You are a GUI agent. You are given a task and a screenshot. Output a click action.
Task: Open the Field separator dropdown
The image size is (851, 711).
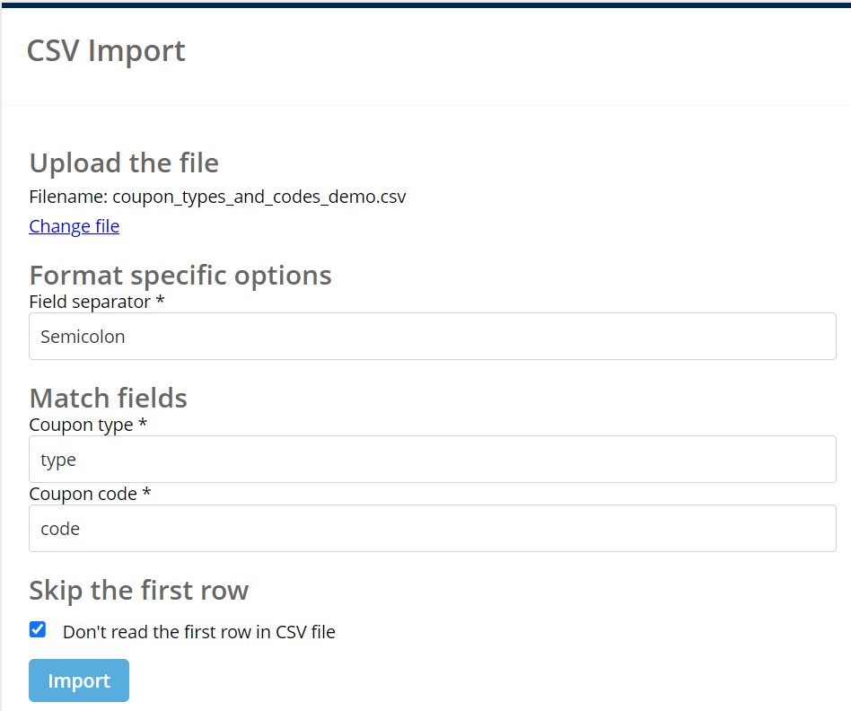[x=432, y=337]
